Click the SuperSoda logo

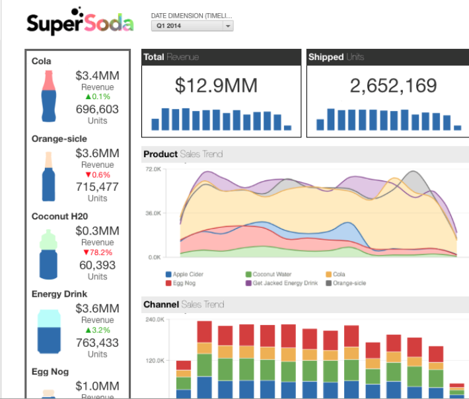80,21
